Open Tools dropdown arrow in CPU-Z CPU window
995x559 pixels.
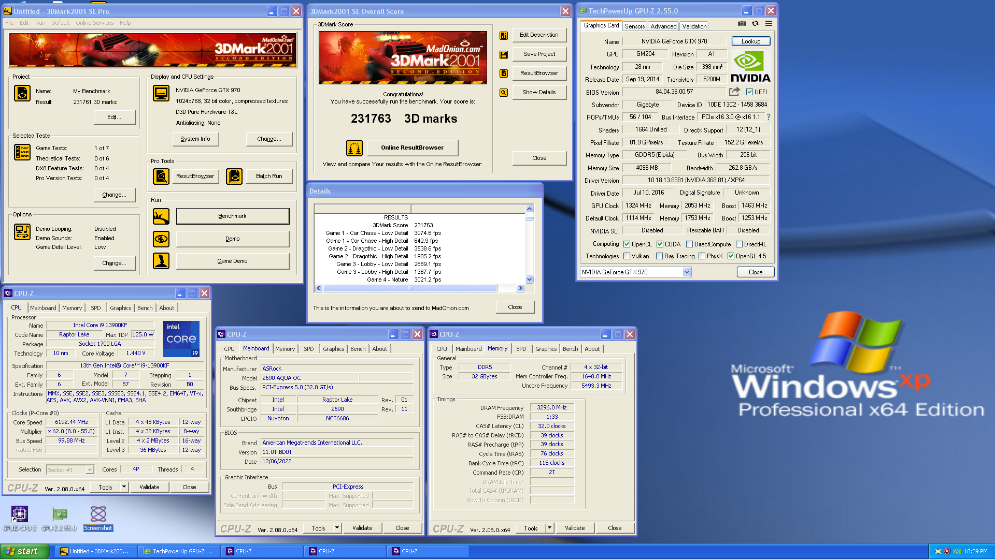(124, 487)
